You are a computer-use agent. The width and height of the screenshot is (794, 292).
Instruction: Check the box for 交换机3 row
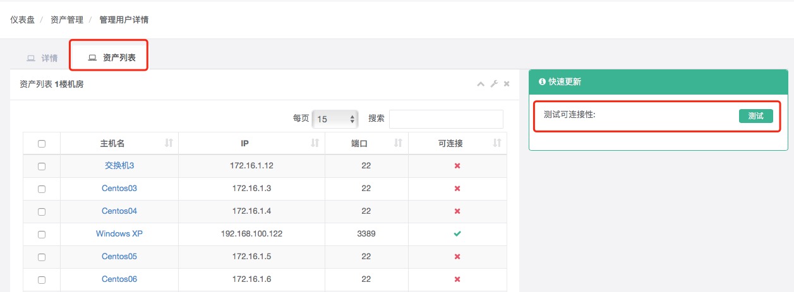(42, 166)
